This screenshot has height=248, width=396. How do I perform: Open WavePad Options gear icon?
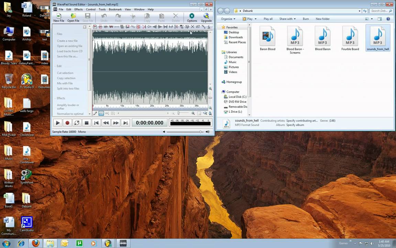(x=192, y=18)
